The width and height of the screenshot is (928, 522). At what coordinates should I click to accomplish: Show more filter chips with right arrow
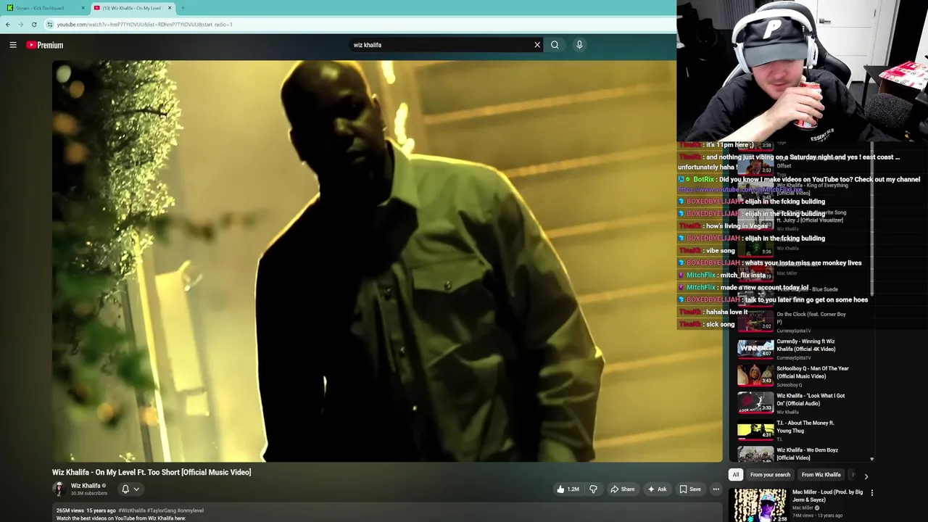pos(866,476)
